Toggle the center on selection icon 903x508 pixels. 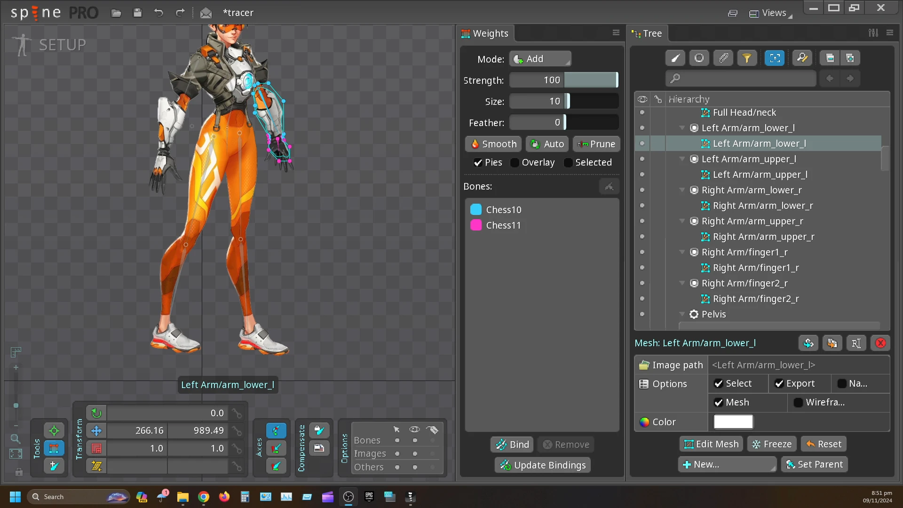coord(775,58)
